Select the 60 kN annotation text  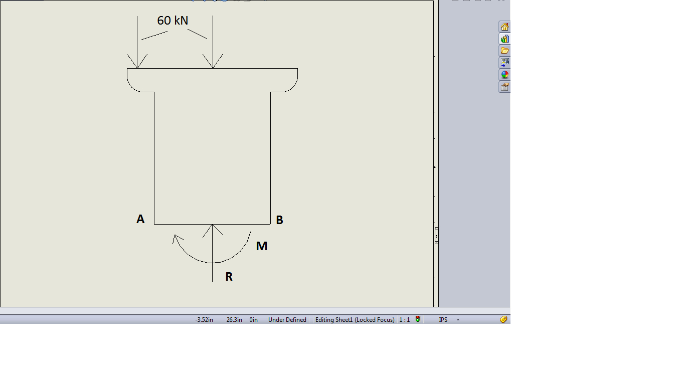pyautogui.click(x=173, y=21)
